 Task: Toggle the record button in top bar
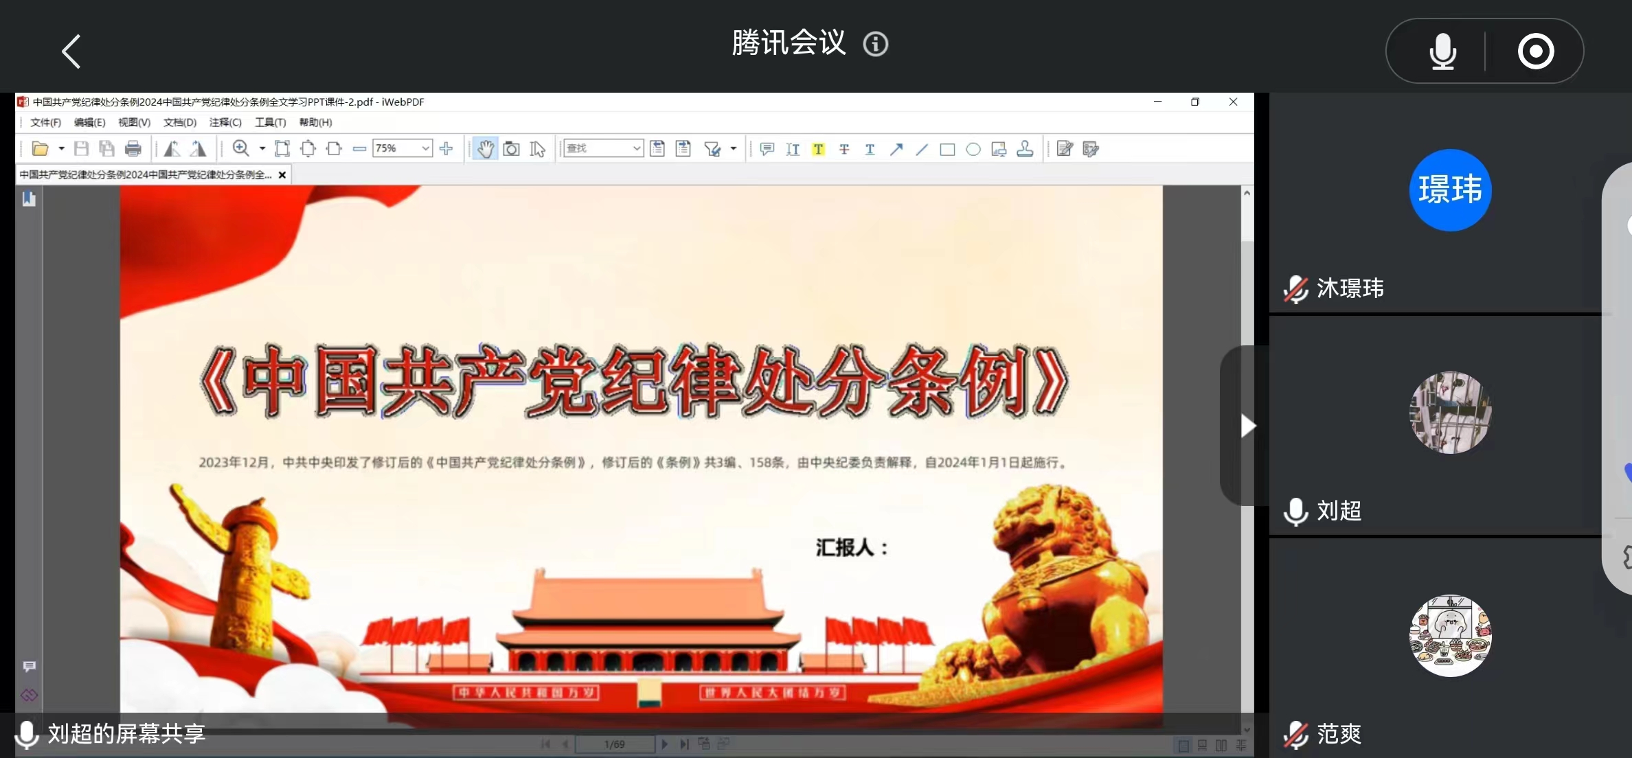click(1536, 51)
